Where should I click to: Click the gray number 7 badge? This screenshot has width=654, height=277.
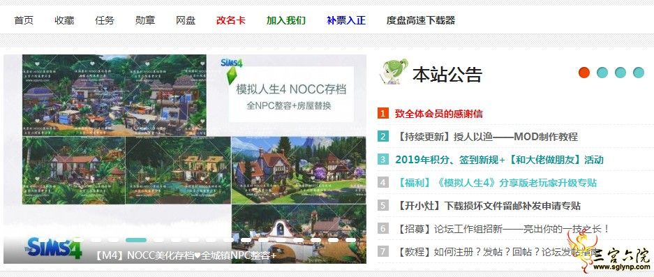(383, 252)
